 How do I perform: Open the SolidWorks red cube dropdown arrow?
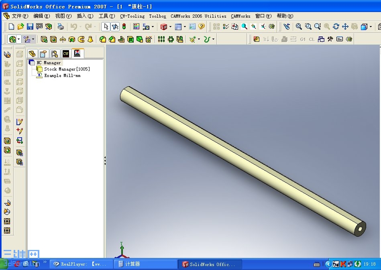pos(170,26)
